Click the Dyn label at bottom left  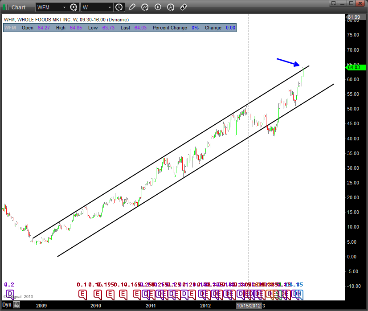point(7,305)
